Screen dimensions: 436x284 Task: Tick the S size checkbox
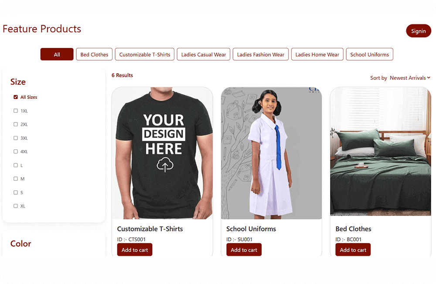point(16,193)
